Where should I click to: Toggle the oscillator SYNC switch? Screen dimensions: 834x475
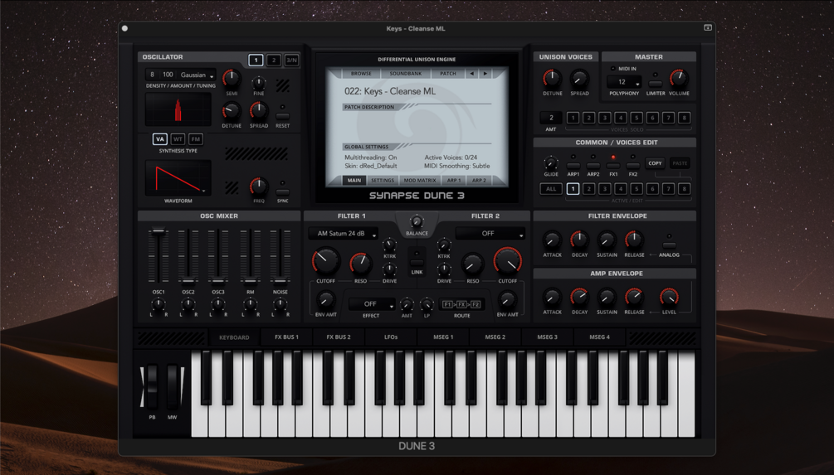tap(282, 191)
